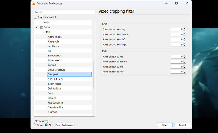Enable the Only show current checkbox

pos(35,17)
